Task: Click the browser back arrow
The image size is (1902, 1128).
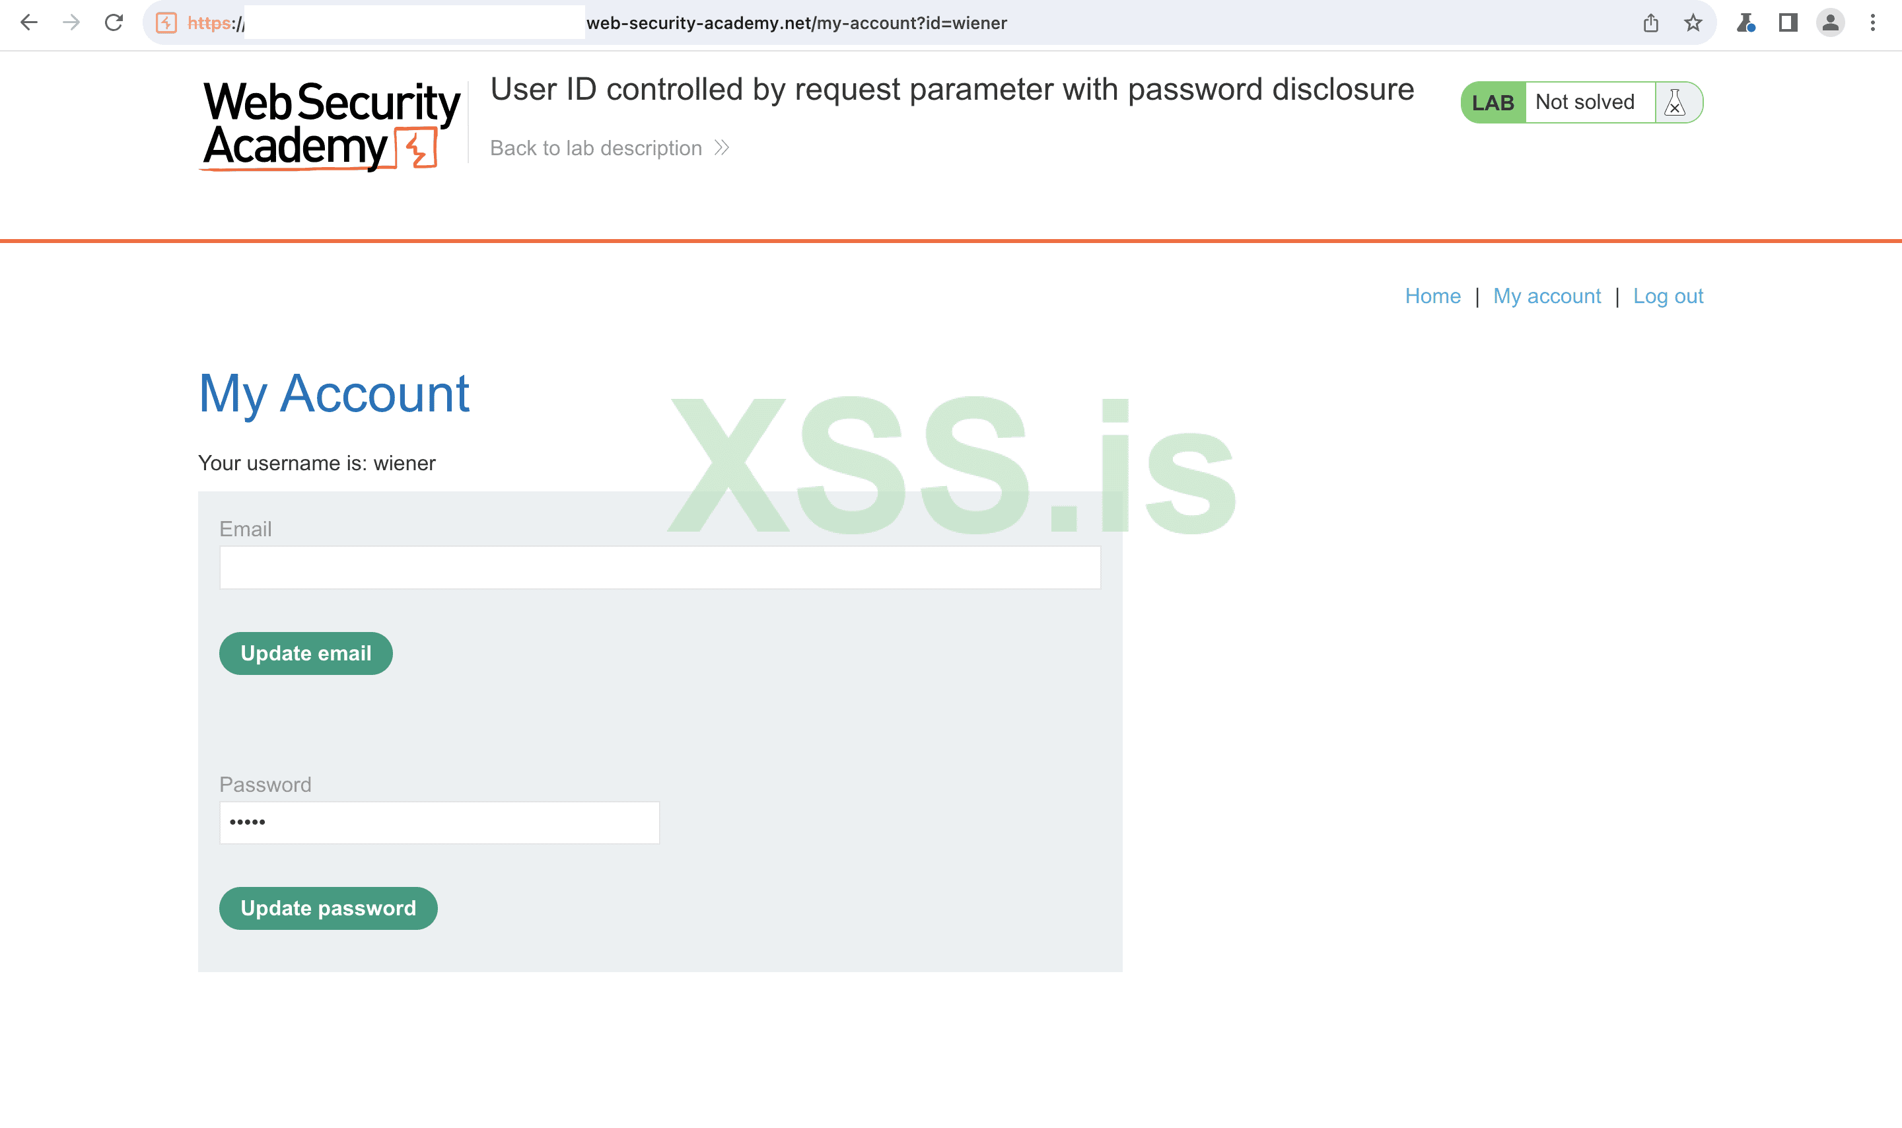Action: pos(29,23)
